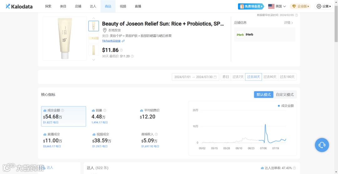Switch to 默认模式 mode
The width and height of the screenshot is (338, 174).
coord(264,95)
